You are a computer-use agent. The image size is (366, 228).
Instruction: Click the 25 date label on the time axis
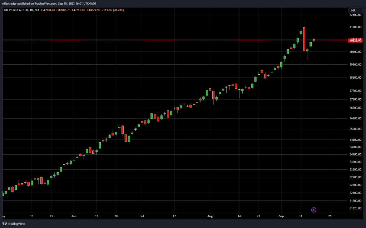pyautogui.click(x=330, y=216)
